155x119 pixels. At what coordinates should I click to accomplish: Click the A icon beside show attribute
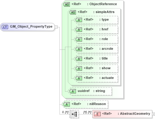coord(79,69)
